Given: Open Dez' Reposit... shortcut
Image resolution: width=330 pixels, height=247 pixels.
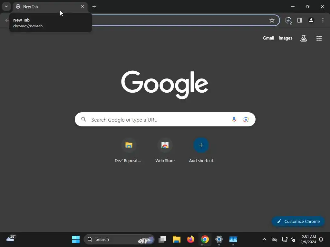Looking at the screenshot, I should coord(129,151).
